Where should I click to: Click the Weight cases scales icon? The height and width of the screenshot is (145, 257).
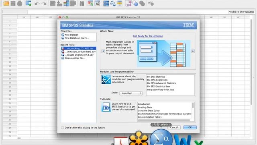113,4
